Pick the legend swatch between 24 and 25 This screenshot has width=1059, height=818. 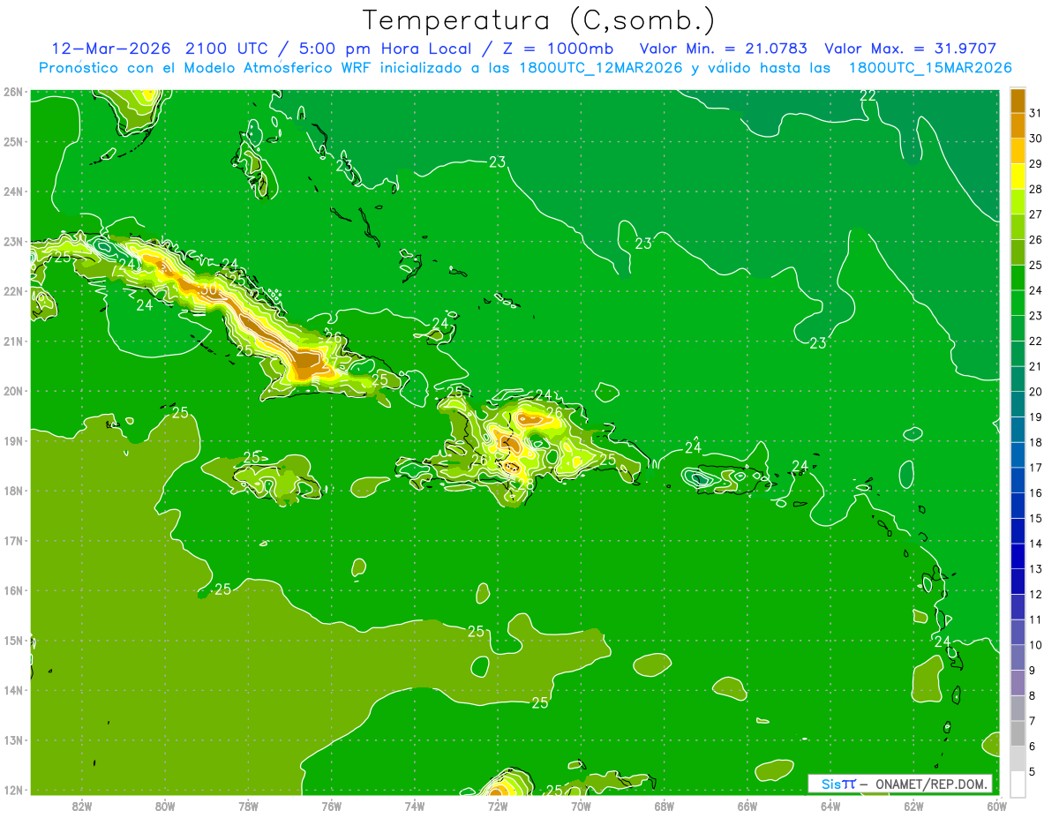(1018, 278)
